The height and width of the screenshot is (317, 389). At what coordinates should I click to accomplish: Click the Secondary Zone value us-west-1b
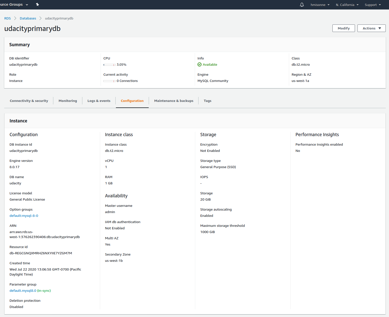[x=114, y=261]
